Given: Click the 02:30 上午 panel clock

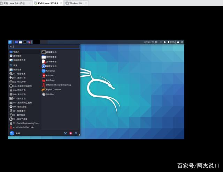Looking at the screenshot, I should [149, 42].
